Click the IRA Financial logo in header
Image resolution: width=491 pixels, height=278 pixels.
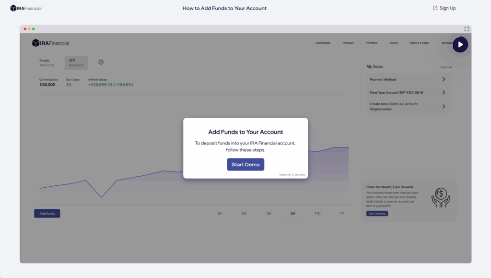(x=26, y=8)
